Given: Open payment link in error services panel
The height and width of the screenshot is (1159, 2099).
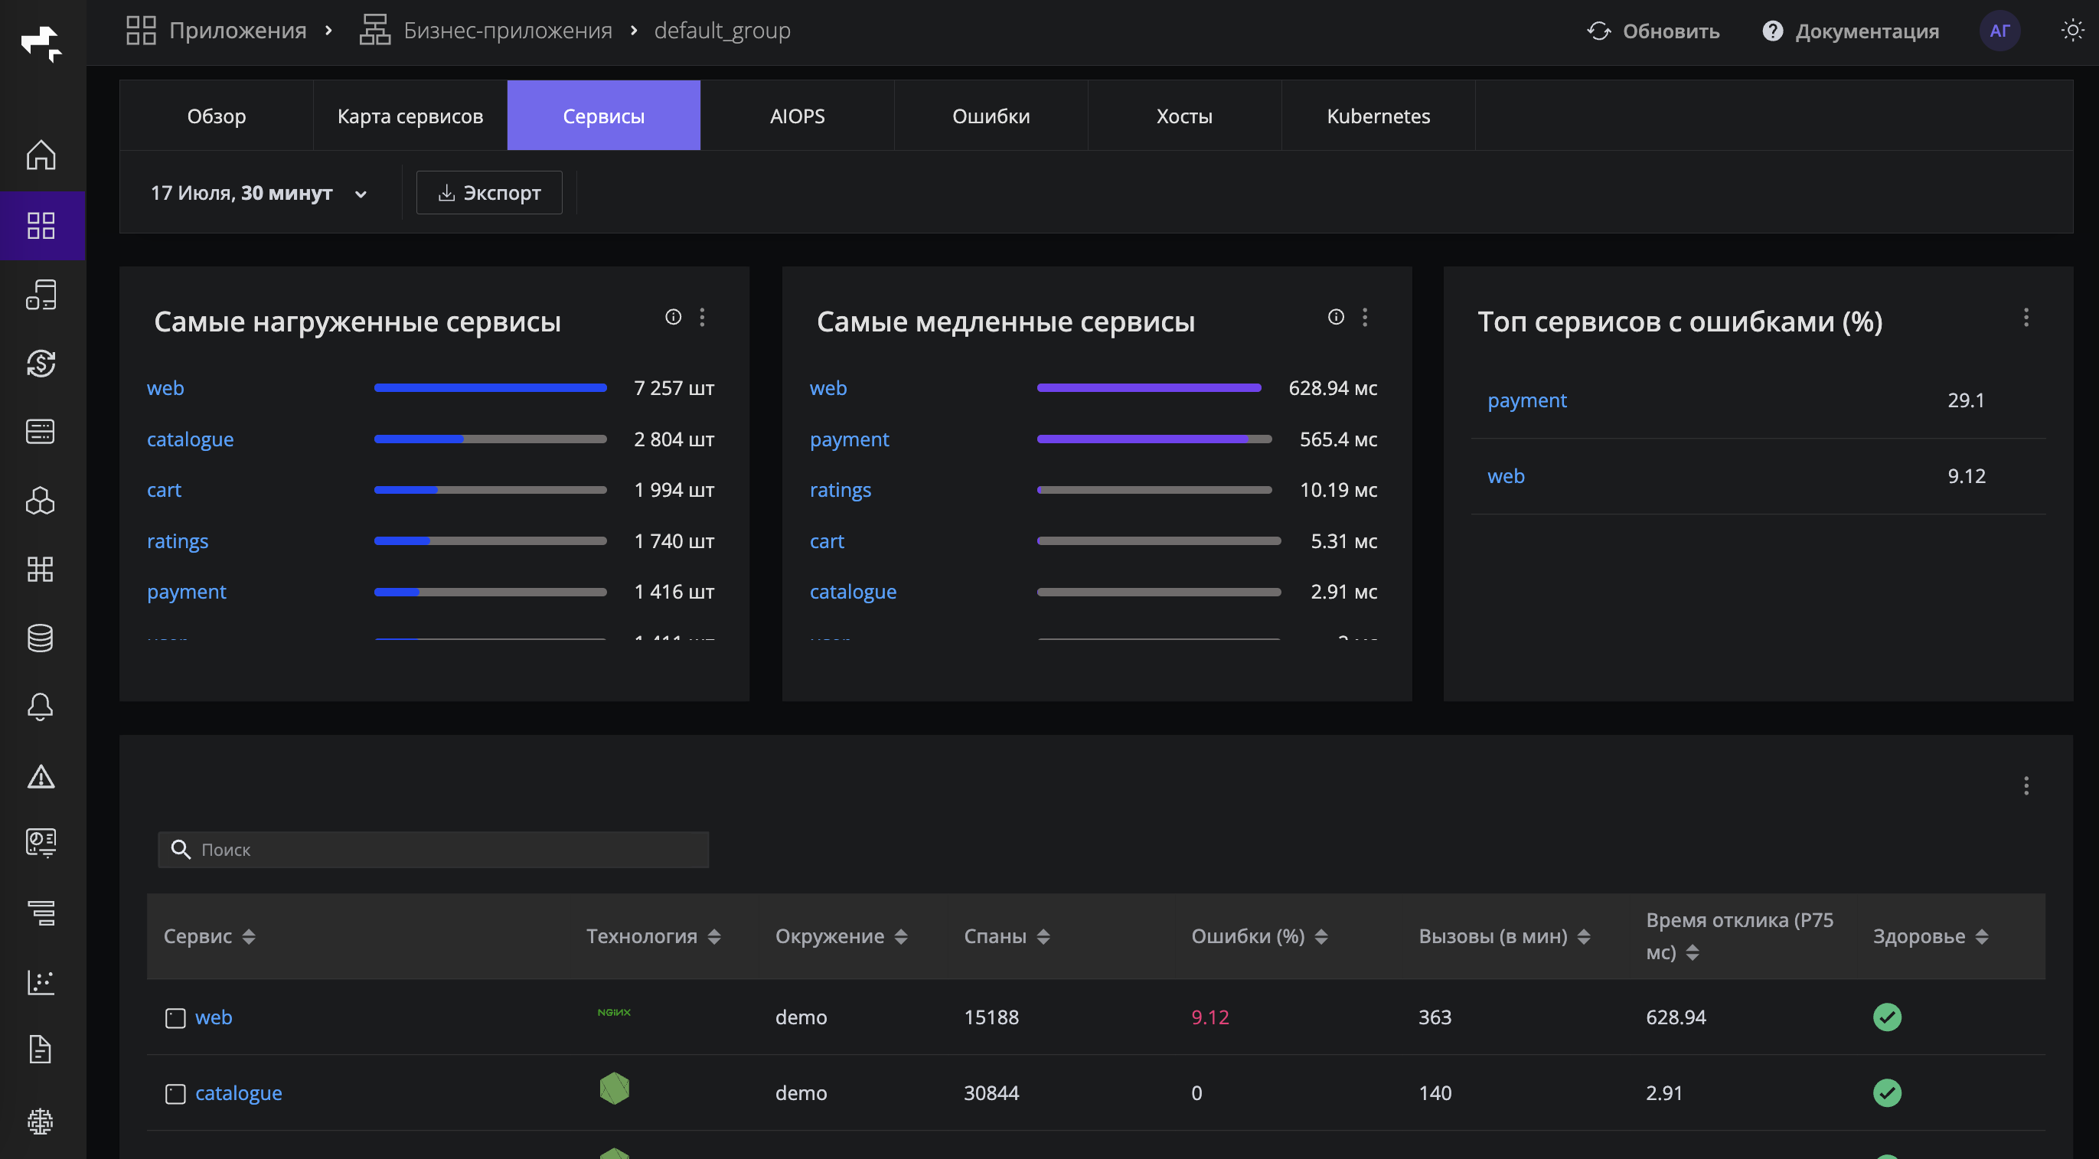Looking at the screenshot, I should click(x=1527, y=400).
